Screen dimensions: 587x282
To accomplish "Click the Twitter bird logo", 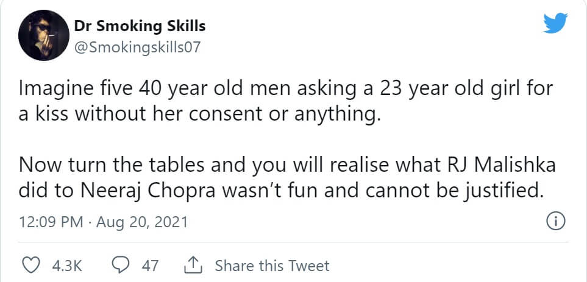I will coord(555,24).
